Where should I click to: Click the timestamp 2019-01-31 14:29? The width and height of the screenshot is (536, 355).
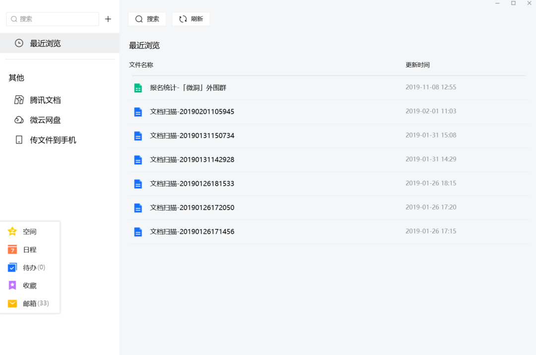(431, 159)
